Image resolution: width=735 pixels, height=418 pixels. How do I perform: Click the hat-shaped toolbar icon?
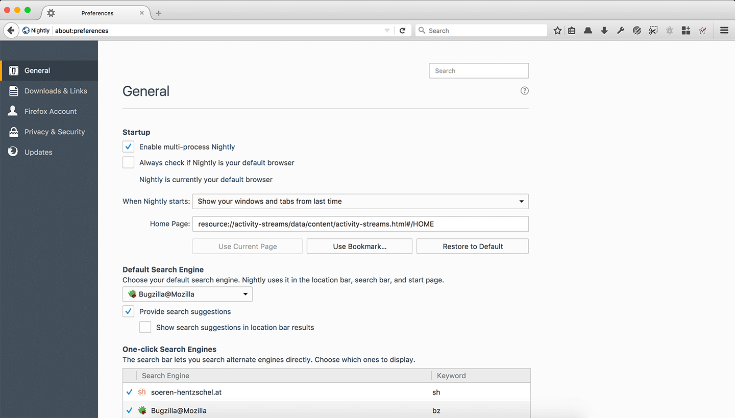tap(588, 31)
